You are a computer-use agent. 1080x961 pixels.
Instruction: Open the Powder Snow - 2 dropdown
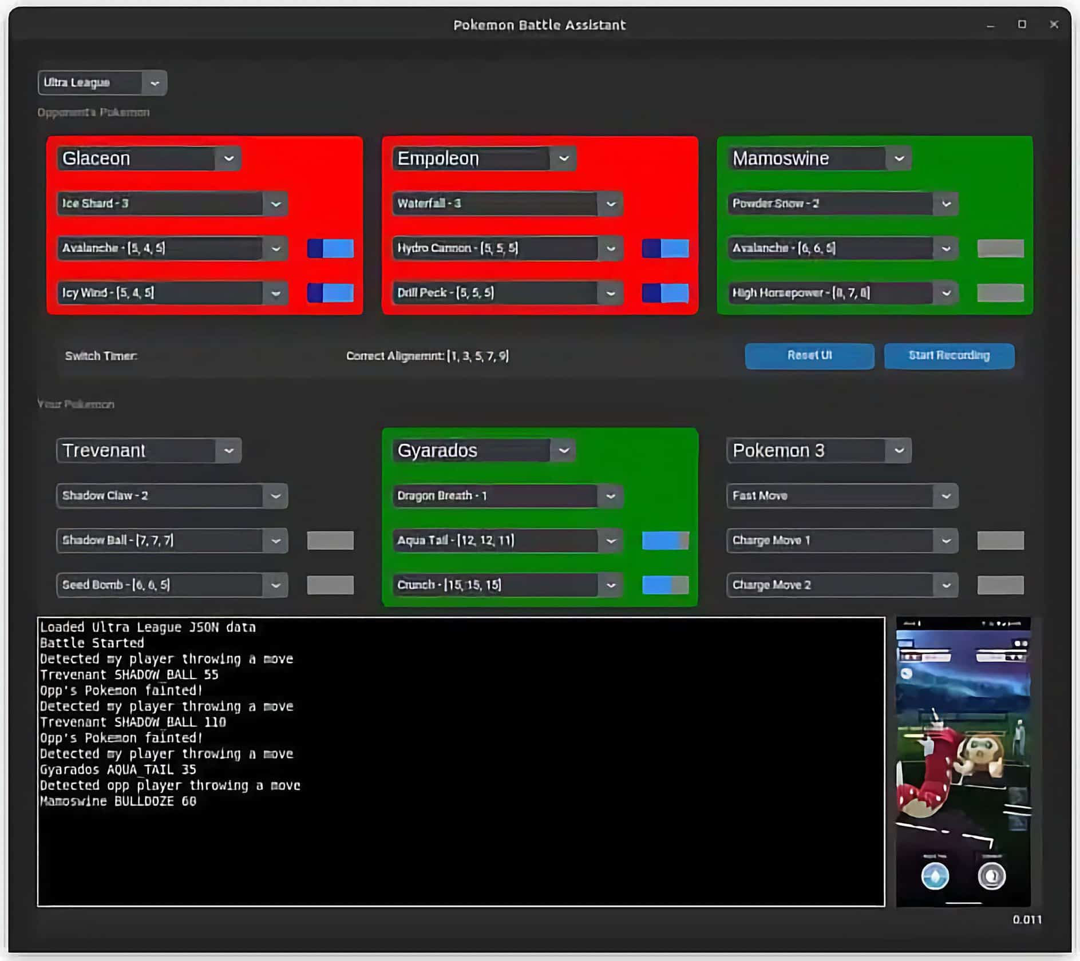(x=842, y=204)
